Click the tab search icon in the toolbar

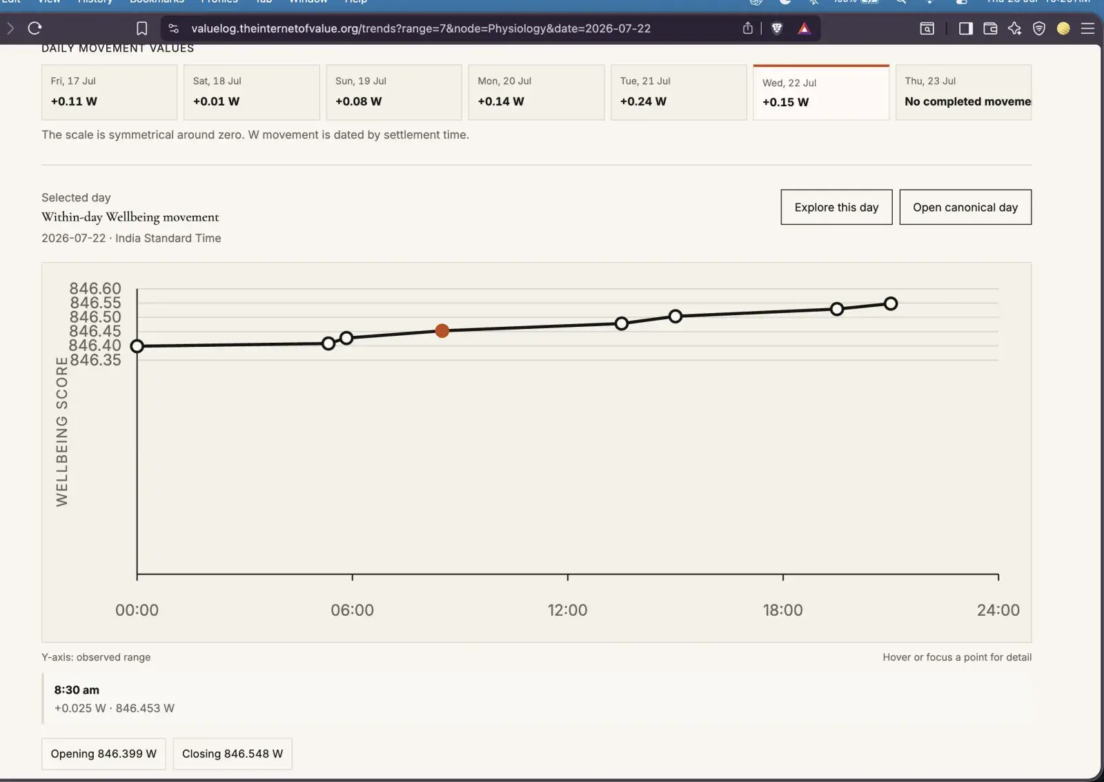click(927, 28)
